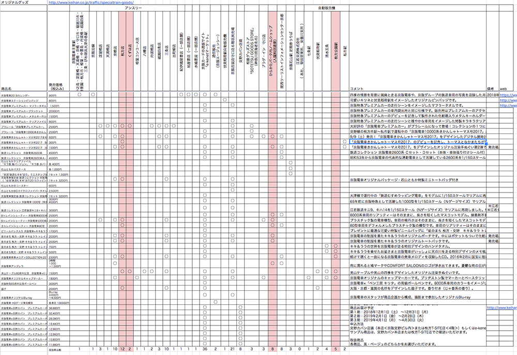Select the pink 枚方店 column header
The height and width of the screenshot is (355, 517).
pos(123,52)
